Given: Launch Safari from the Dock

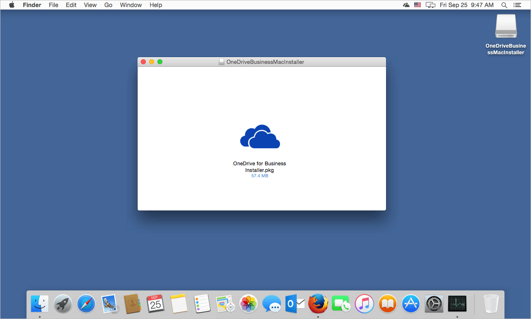Looking at the screenshot, I should coord(86,304).
